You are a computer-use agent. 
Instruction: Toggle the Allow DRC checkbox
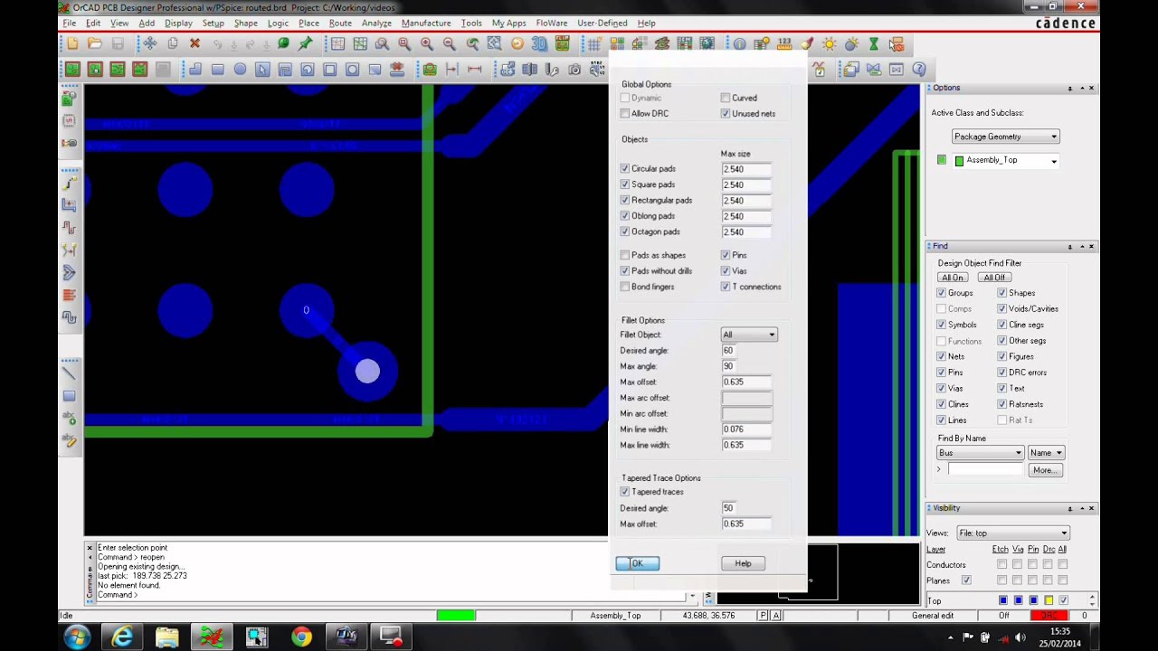(x=625, y=113)
